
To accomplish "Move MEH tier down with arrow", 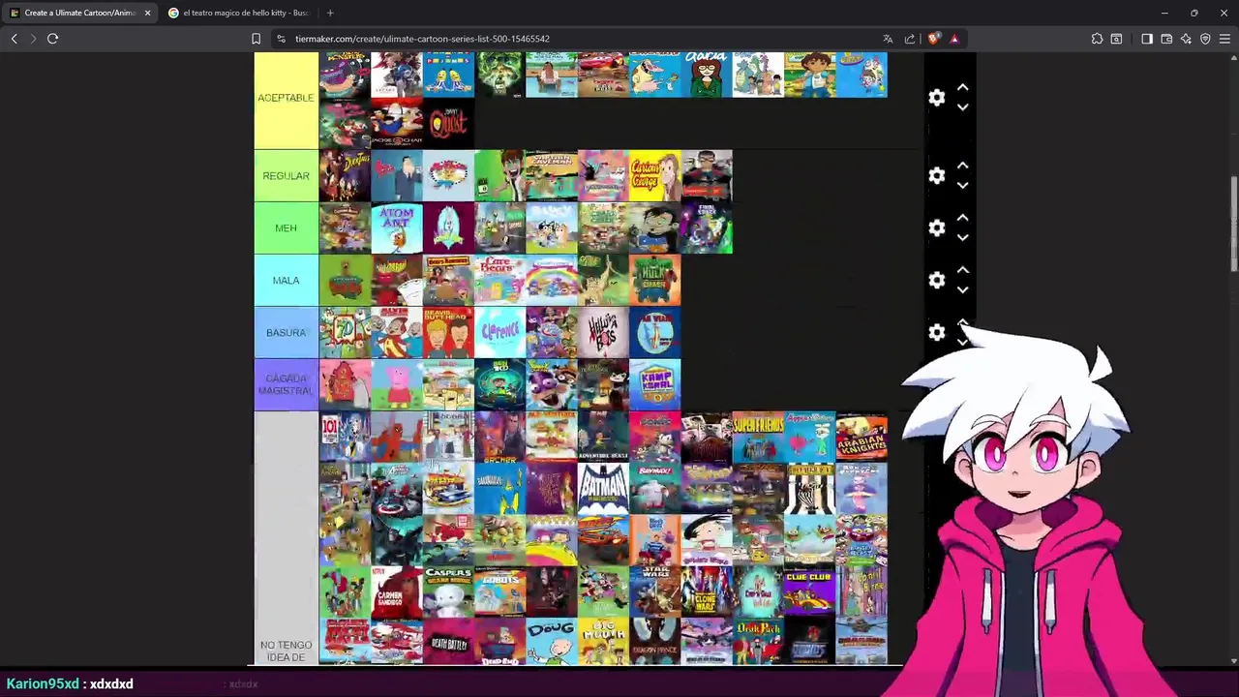I will (962, 238).
